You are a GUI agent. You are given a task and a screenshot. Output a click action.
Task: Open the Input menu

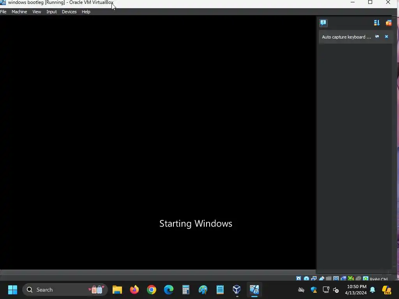(x=51, y=12)
